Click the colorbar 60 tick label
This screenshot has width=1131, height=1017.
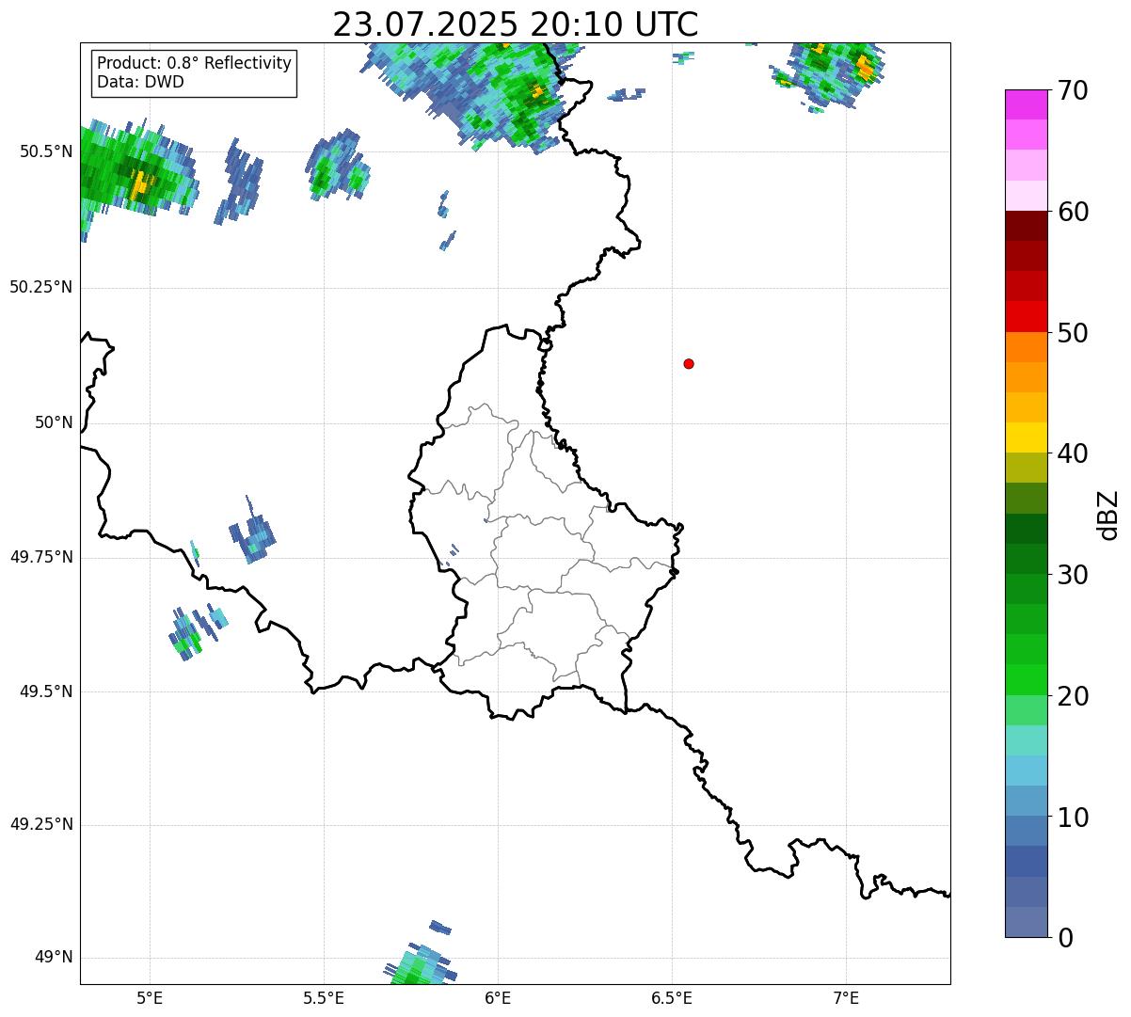1073,212
